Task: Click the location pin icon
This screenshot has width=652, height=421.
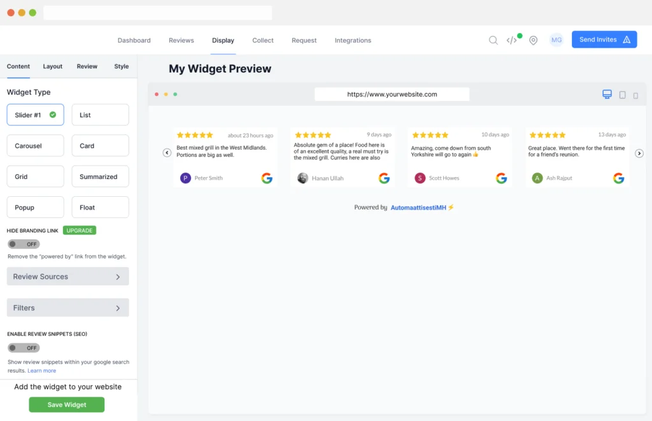Action: click(534, 40)
